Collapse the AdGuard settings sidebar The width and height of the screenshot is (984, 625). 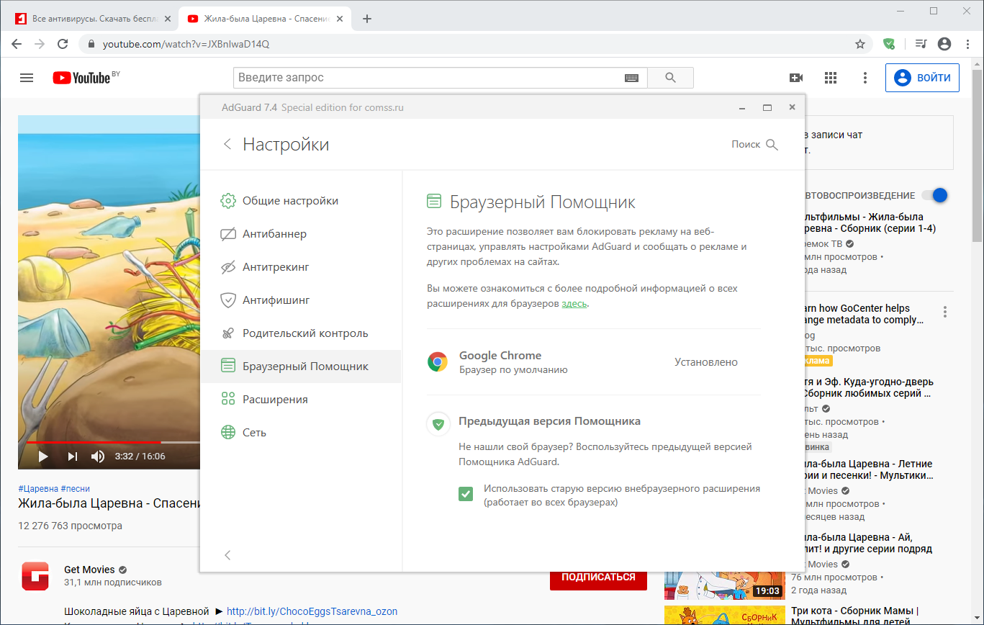coord(227,555)
